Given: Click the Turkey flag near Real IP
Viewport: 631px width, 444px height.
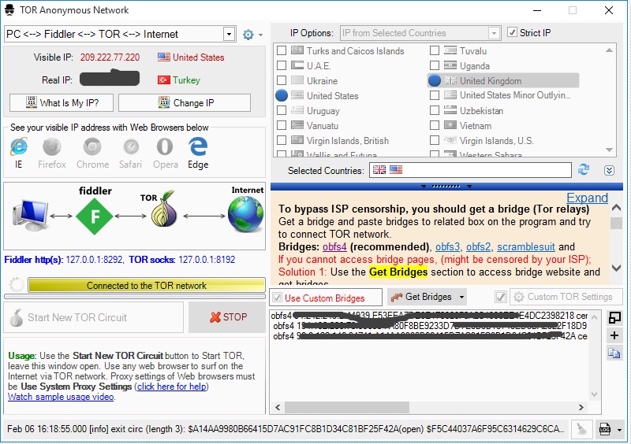Looking at the screenshot, I should [164, 80].
